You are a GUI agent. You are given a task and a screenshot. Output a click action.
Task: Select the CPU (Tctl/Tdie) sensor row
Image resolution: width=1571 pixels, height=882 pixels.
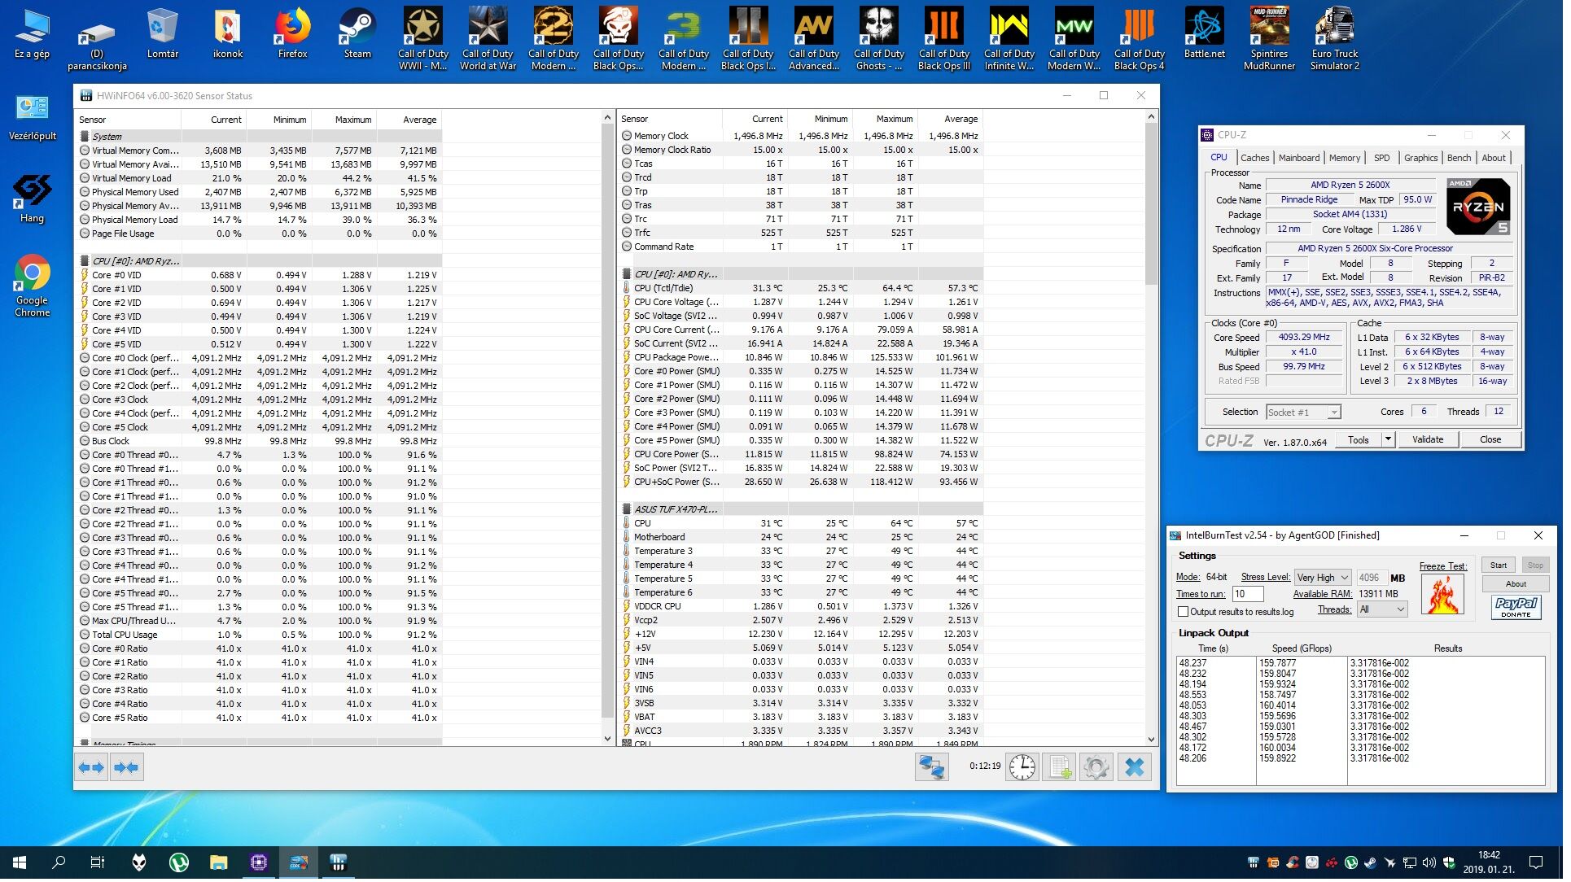coord(804,290)
